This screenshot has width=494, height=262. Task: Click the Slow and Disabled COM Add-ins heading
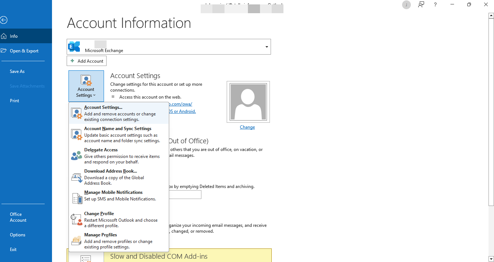[159, 257]
